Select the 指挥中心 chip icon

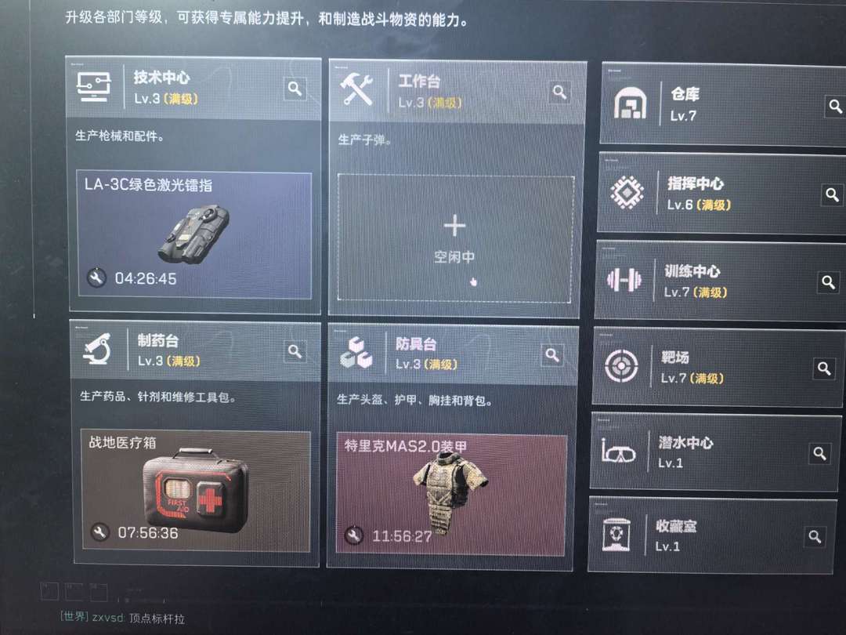tap(627, 192)
